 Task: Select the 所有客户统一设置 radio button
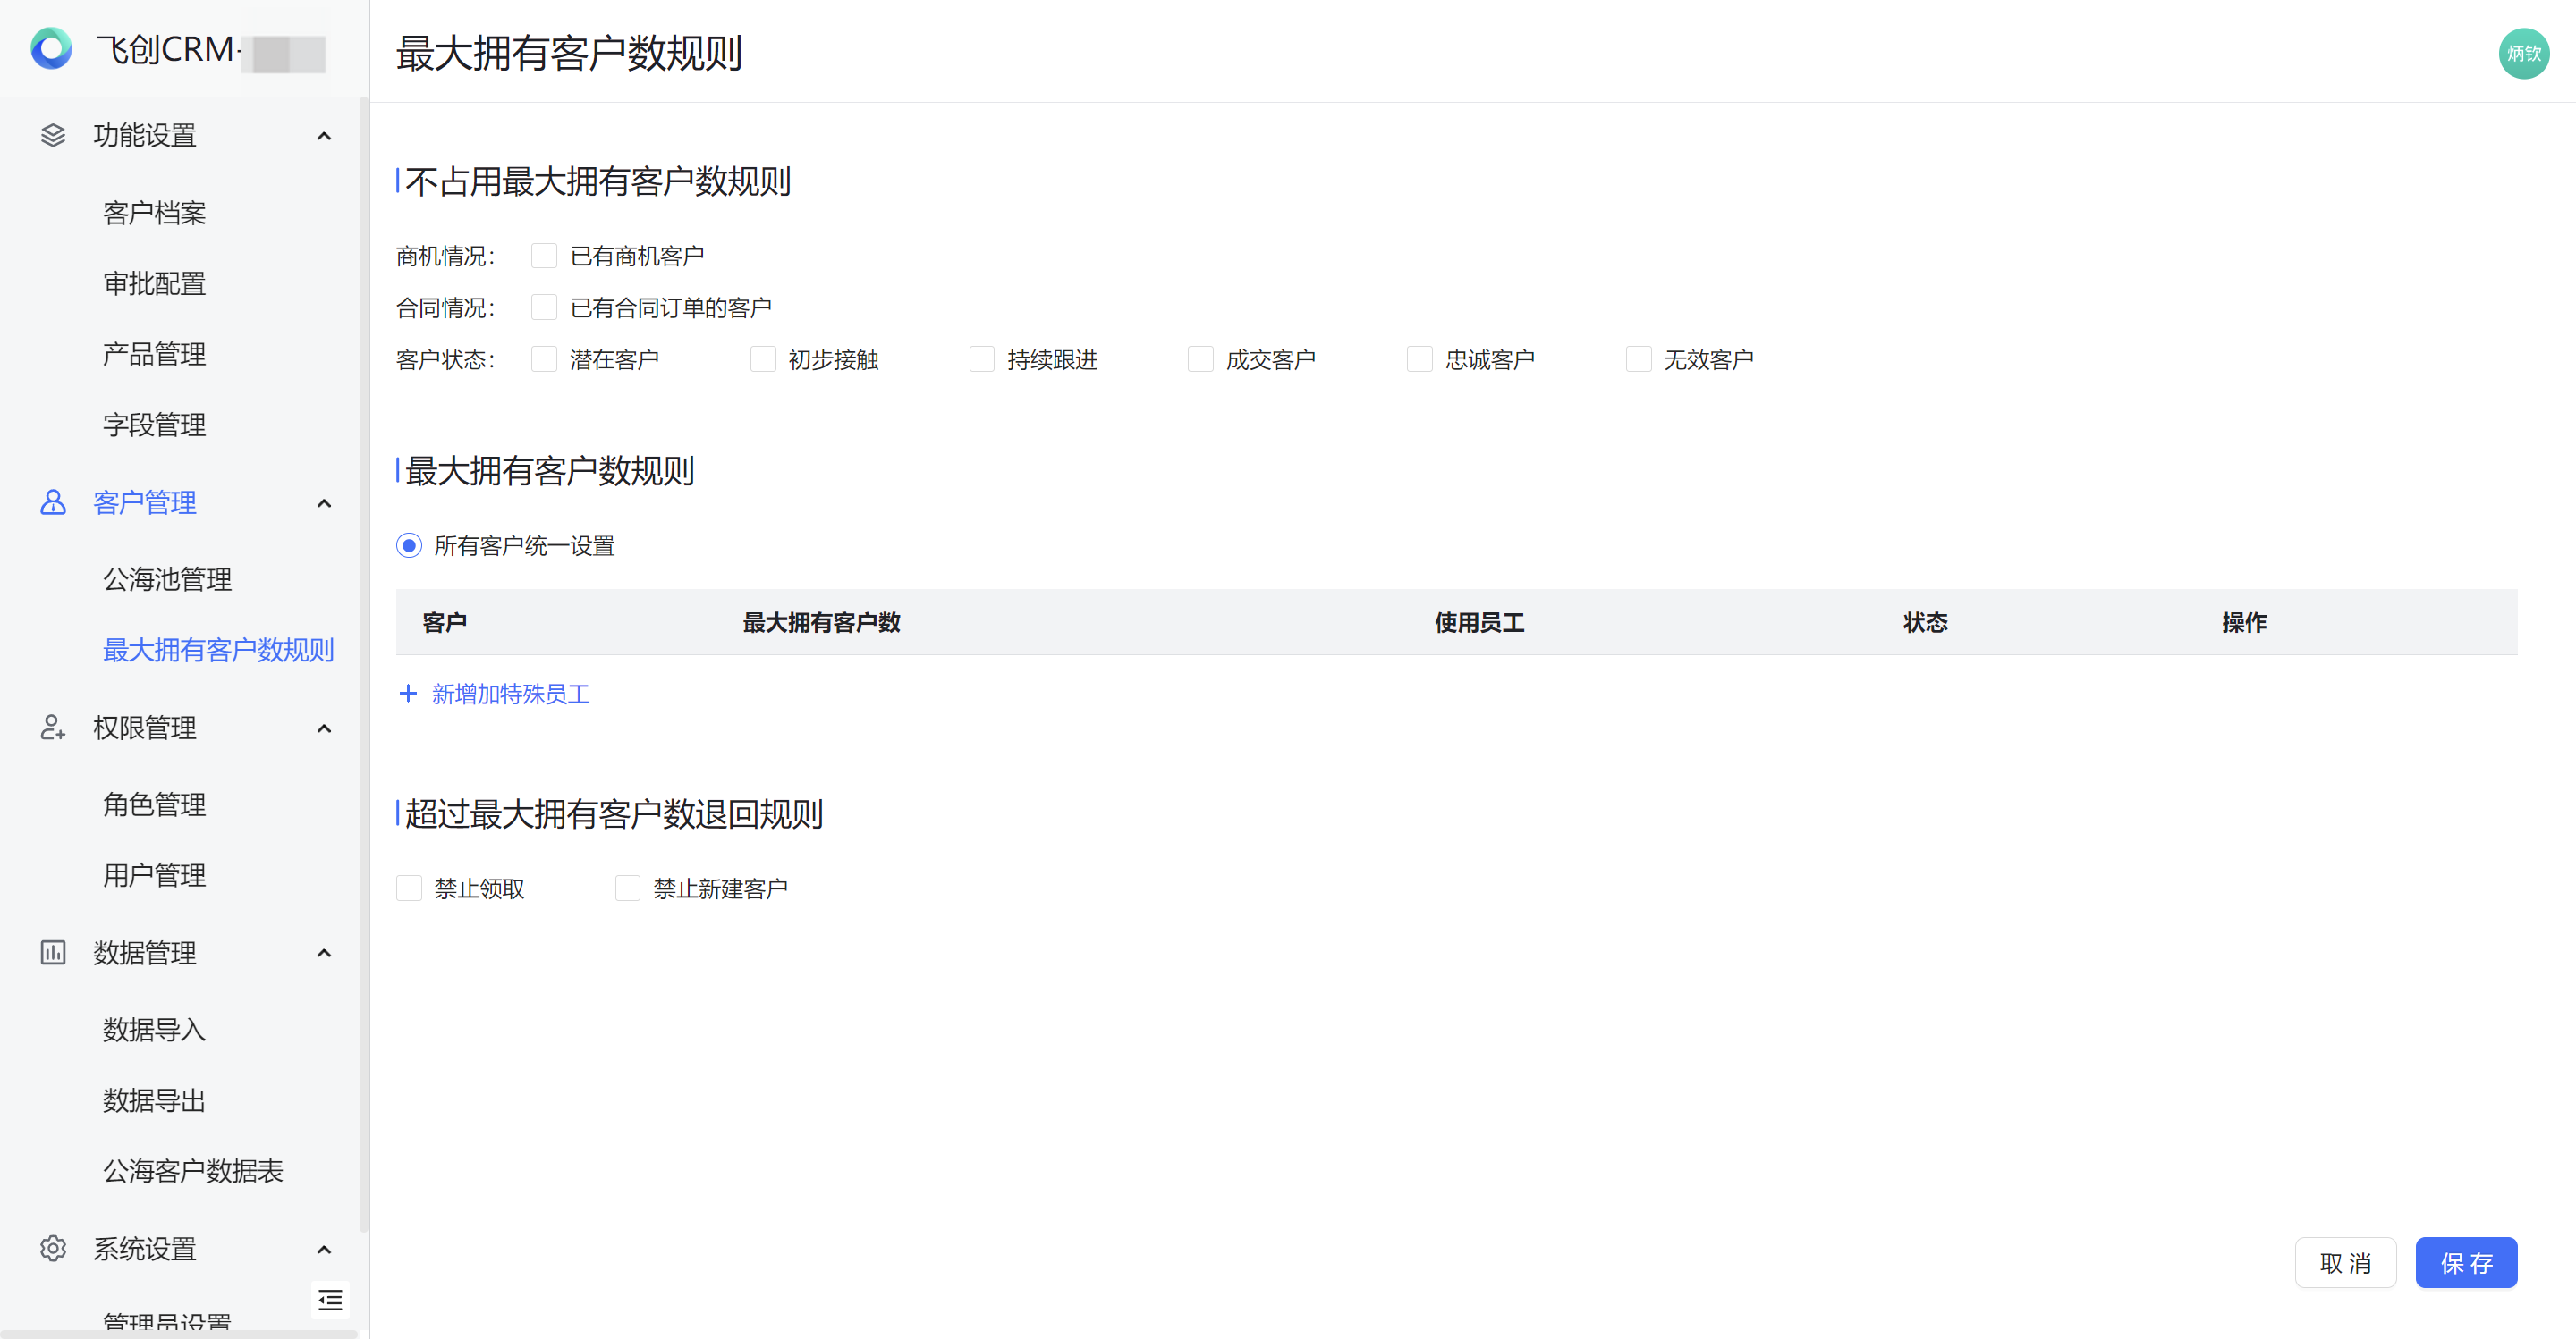click(409, 545)
